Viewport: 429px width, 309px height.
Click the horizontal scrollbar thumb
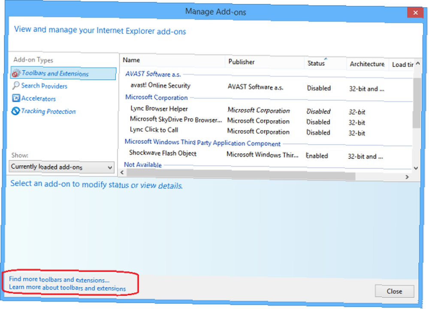coord(241,175)
